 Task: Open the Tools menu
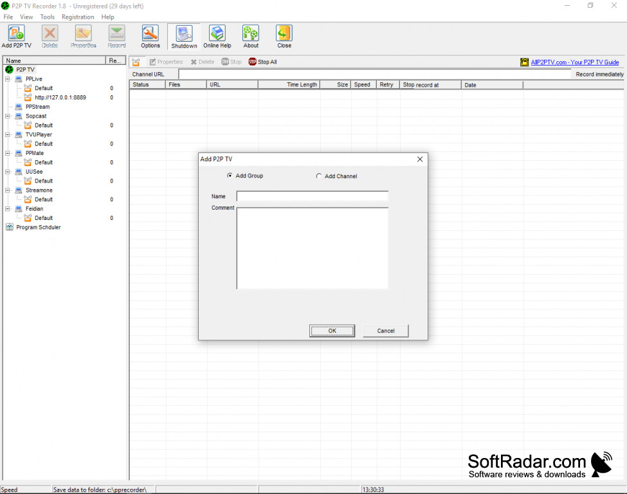point(47,17)
